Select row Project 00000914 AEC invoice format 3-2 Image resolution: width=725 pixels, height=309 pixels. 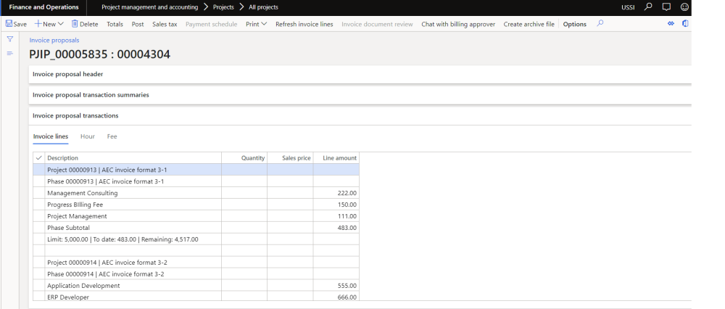(196, 263)
